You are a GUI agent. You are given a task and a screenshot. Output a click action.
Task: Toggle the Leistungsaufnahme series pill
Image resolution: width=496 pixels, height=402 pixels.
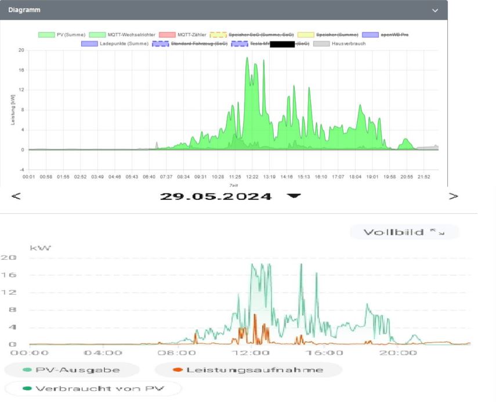248,369
